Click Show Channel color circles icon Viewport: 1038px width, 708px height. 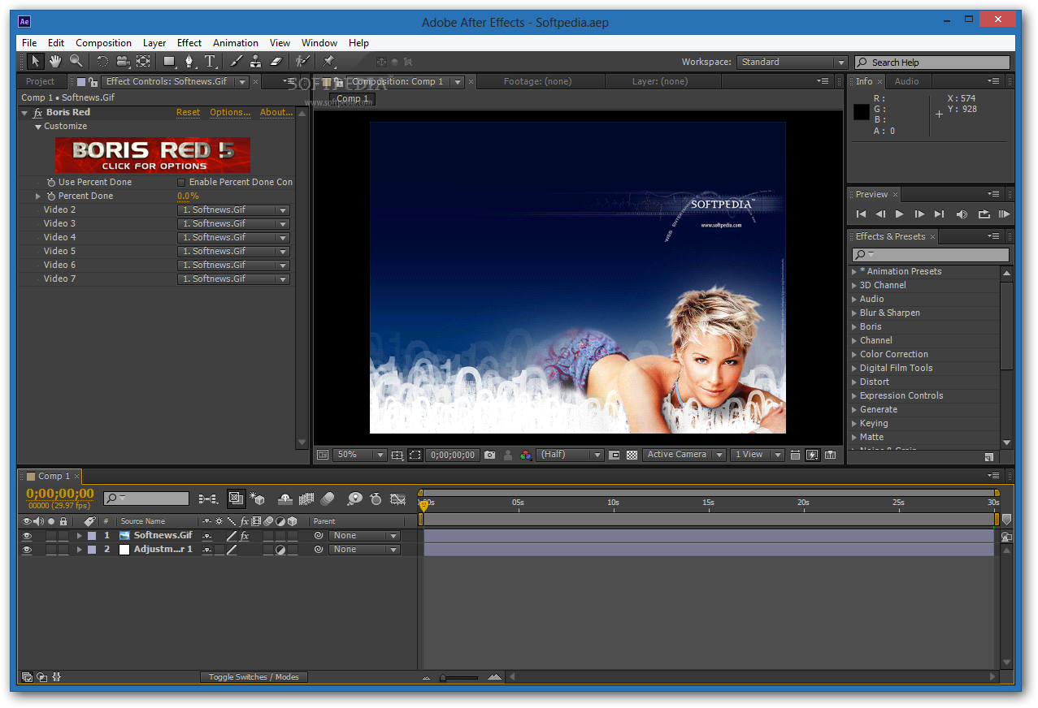click(526, 455)
